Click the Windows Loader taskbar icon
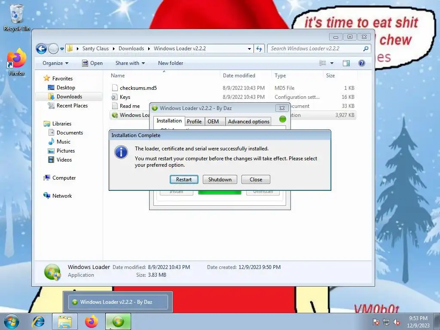Viewport: 440px width, 330px height. (x=118, y=321)
